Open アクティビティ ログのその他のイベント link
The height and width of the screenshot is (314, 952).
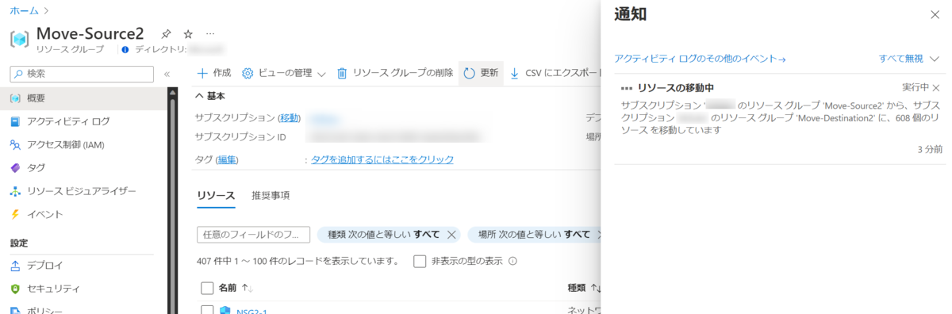(x=700, y=59)
